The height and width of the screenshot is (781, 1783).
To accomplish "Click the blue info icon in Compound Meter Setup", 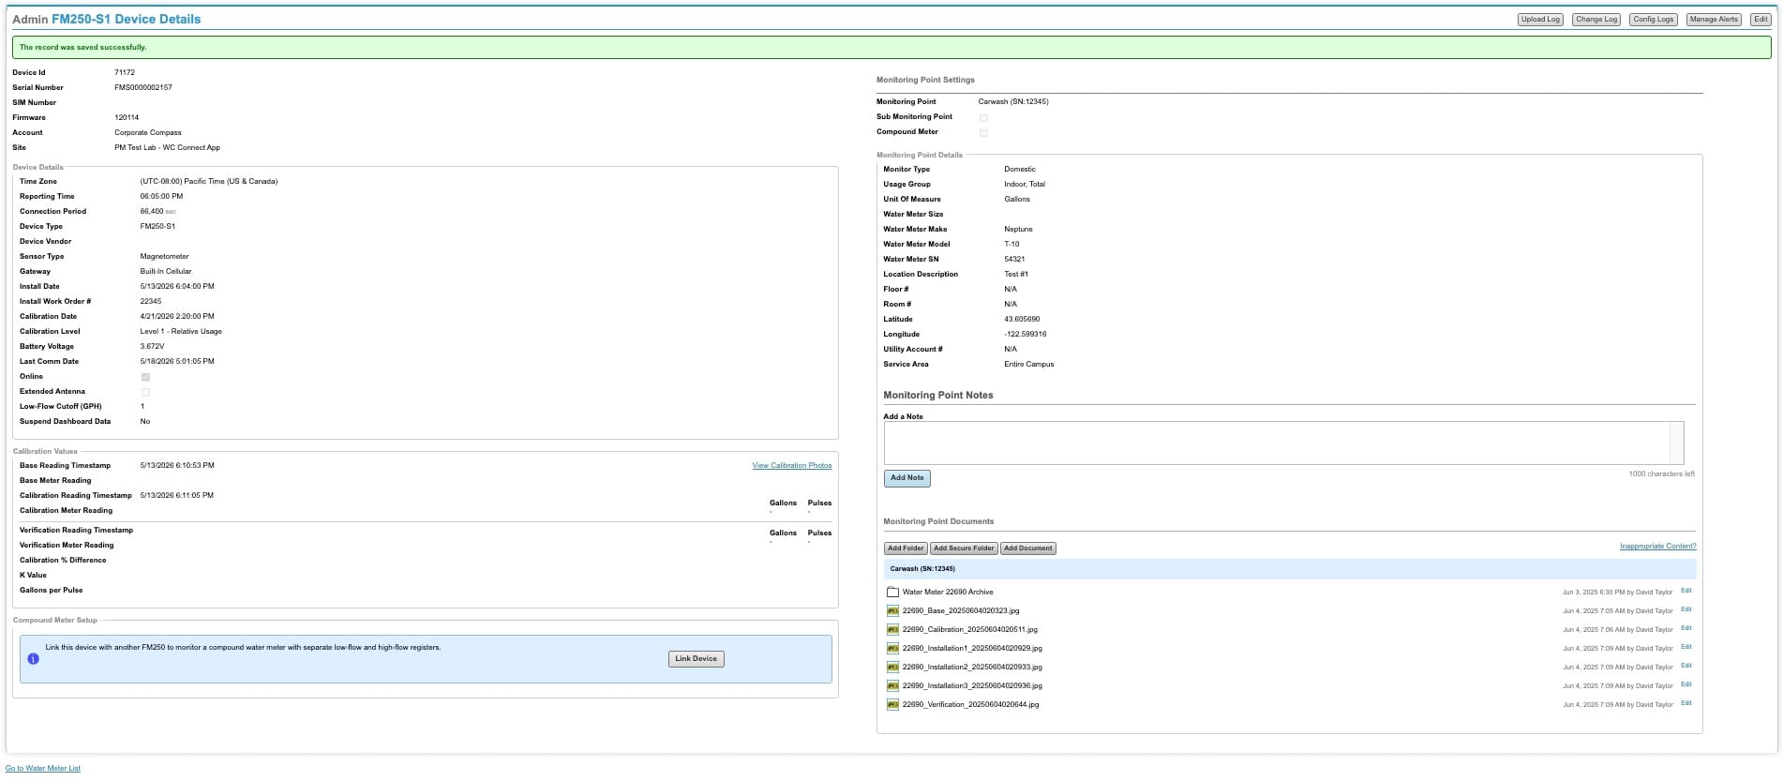I will 33,659.
